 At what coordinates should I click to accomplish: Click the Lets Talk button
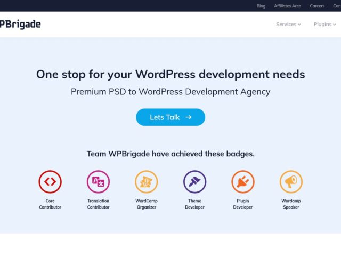pos(170,117)
